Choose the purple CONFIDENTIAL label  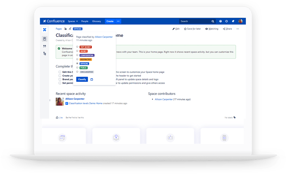click(87, 55)
